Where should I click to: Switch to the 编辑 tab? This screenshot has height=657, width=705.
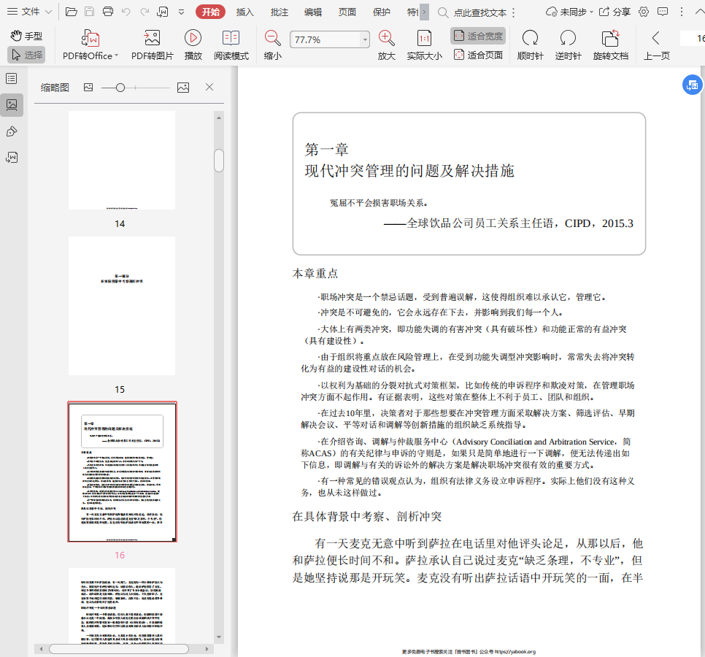tap(313, 12)
